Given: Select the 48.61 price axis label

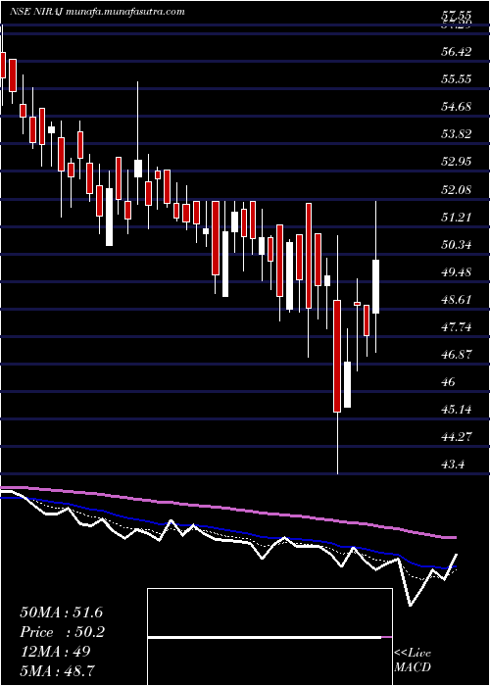Looking at the screenshot, I should pos(457,300).
